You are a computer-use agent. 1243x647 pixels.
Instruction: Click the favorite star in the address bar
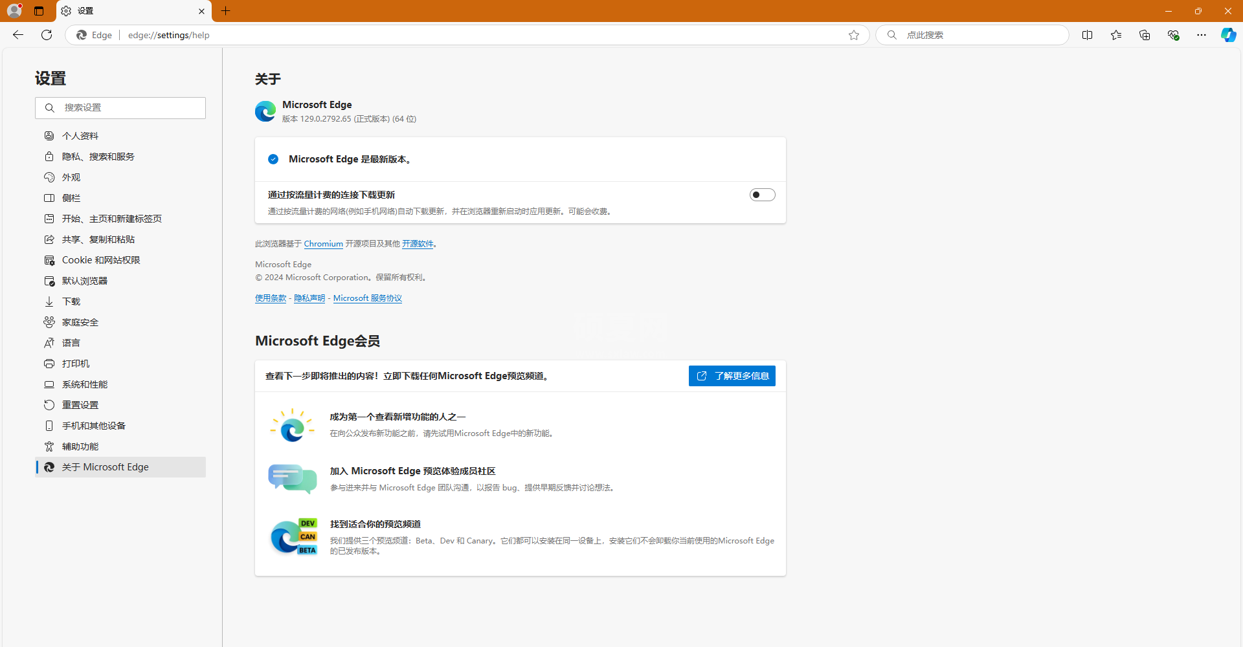[854, 35]
